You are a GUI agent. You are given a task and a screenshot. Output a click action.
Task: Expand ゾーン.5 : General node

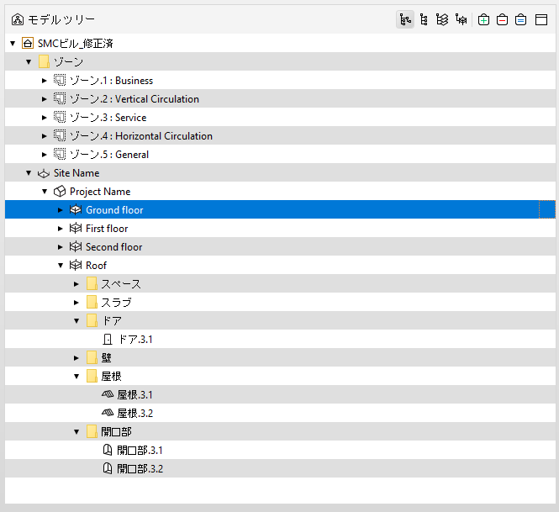tap(45, 155)
